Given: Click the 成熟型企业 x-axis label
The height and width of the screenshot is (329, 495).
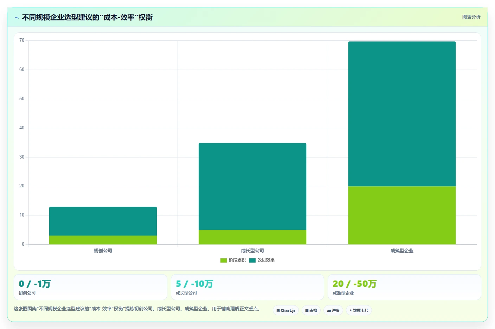Looking at the screenshot, I should pyautogui.click(x=402, y=251).
